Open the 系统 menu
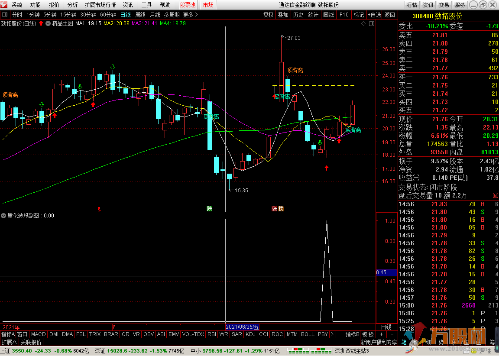 coord(17,5)
